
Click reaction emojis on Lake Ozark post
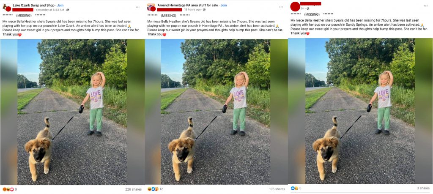click(x=8, y=189)
